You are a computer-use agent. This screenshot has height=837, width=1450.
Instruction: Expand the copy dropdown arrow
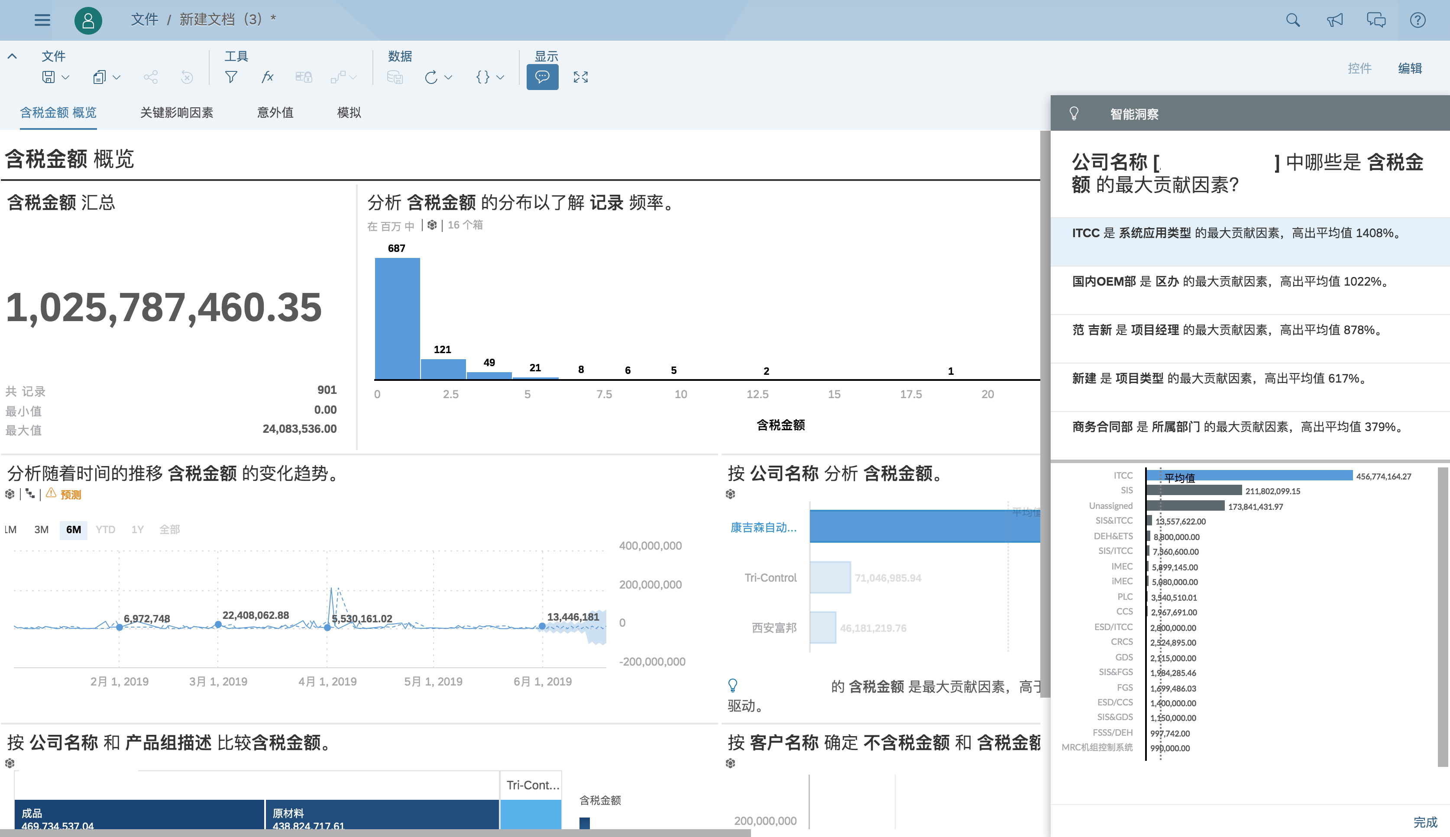[x=116, y=77]
